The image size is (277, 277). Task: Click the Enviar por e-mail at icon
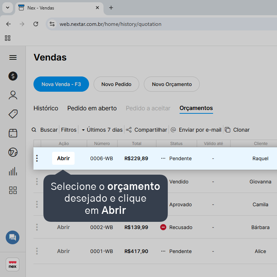click(x=173, y=130)
